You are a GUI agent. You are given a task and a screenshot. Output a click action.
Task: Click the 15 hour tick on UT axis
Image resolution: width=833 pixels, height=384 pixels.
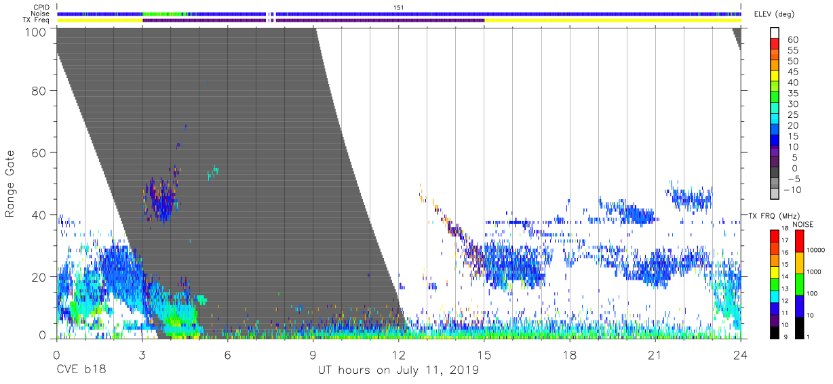[x=484, y=354]
